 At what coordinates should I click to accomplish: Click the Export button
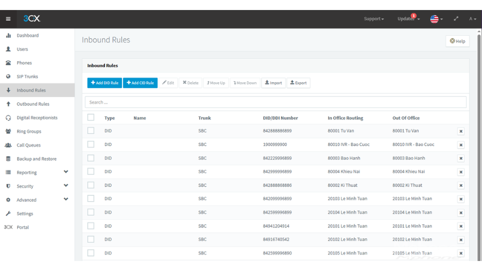click(x=298, y=83)
